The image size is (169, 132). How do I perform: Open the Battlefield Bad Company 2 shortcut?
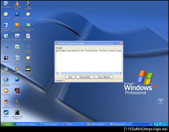[17, 115]
